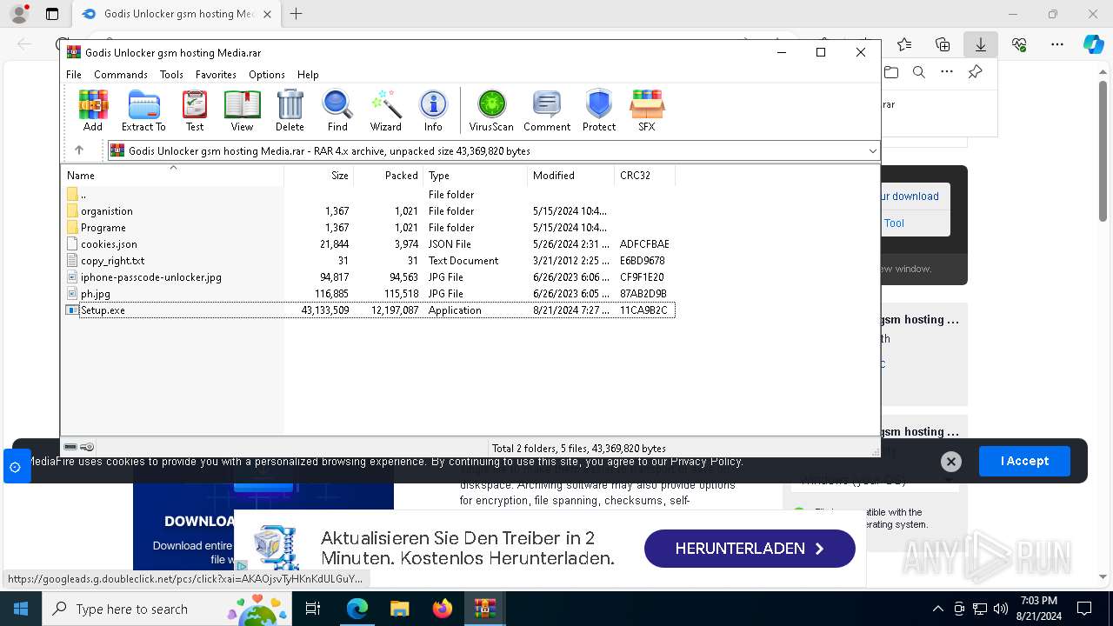Search downloads with magnifier icon
The width and height of the screenshot is (1113, 626).
coord(919,73)
